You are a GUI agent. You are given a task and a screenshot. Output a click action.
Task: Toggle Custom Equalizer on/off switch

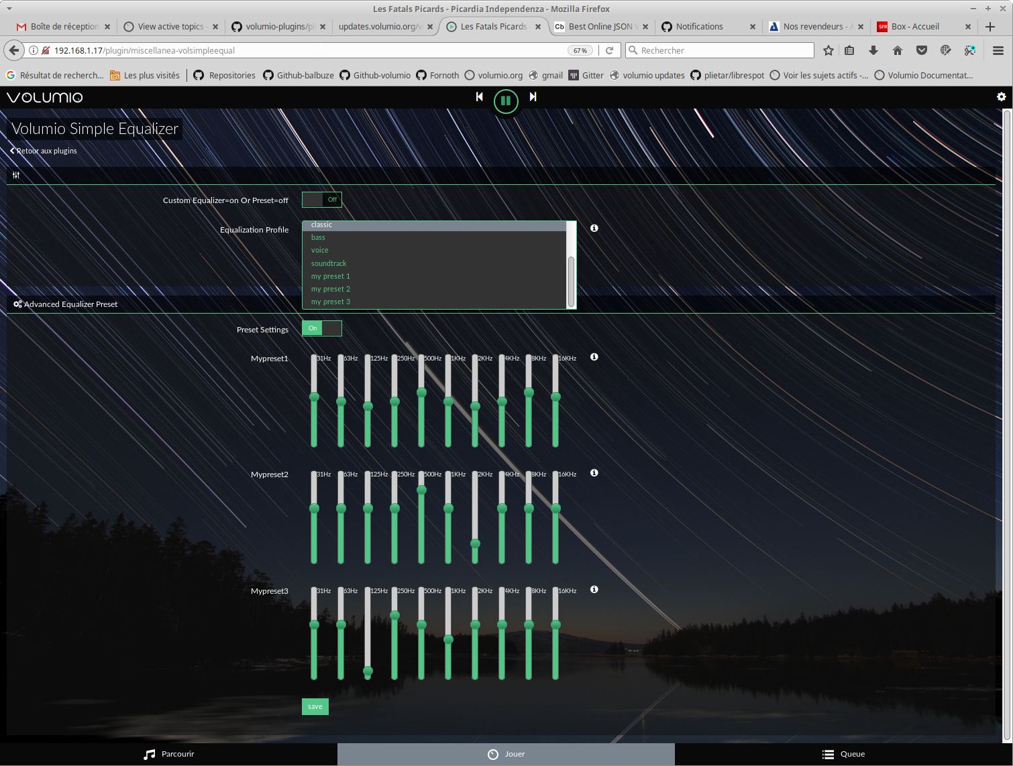[322, 200]
